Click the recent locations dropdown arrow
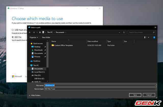 37,32
